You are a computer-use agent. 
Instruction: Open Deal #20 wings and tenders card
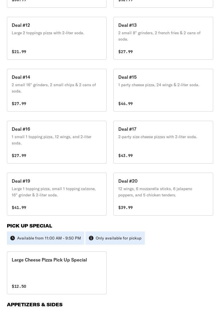coord(163,194)
